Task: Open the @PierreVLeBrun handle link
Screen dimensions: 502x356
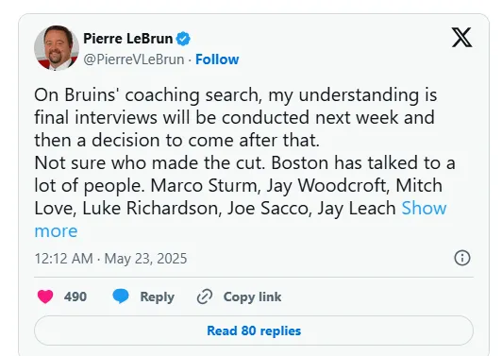Action: (x=134, y=59)
